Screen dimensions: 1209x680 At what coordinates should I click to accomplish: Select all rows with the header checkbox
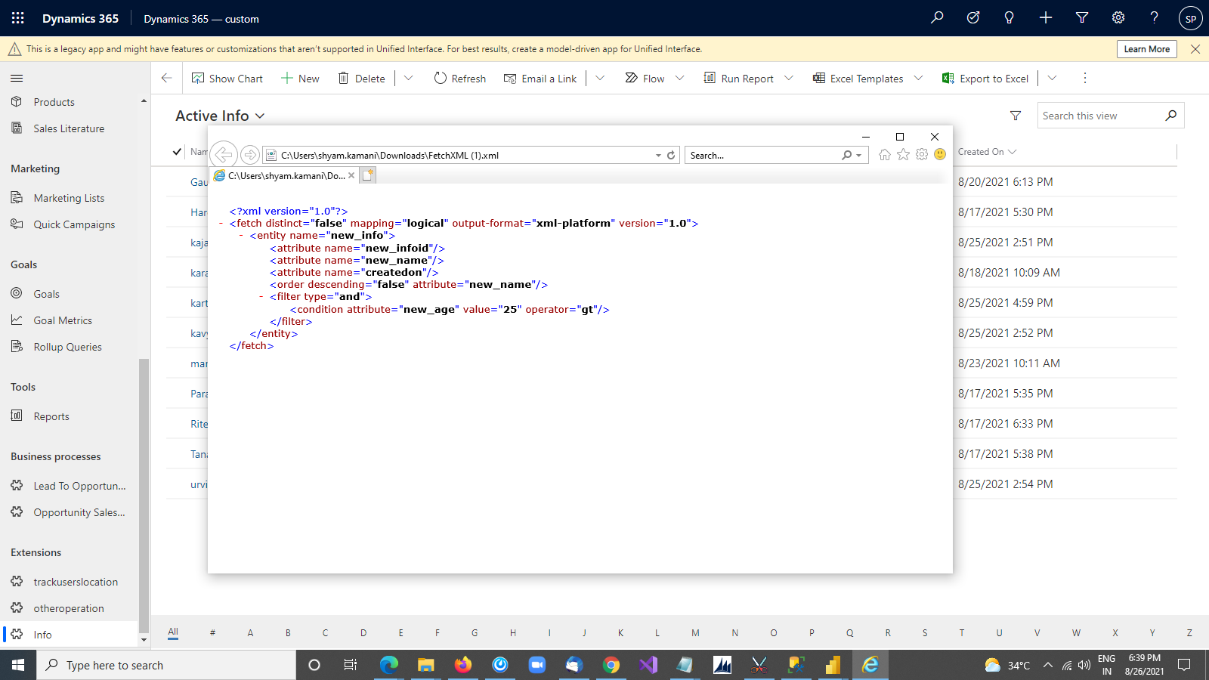176,151
